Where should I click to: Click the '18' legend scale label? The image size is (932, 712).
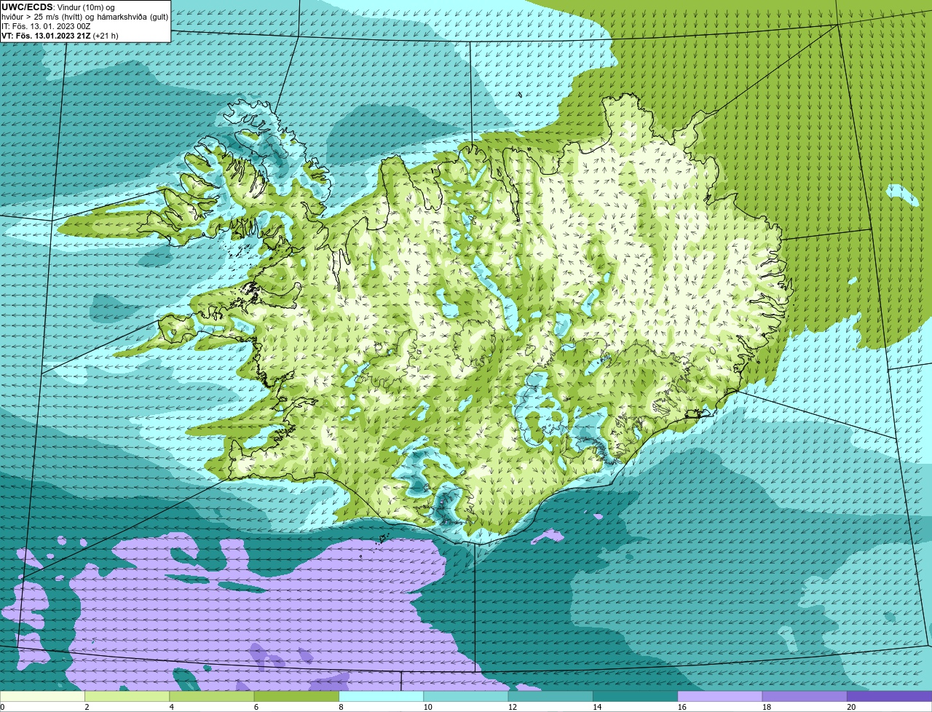click(766, 707)
